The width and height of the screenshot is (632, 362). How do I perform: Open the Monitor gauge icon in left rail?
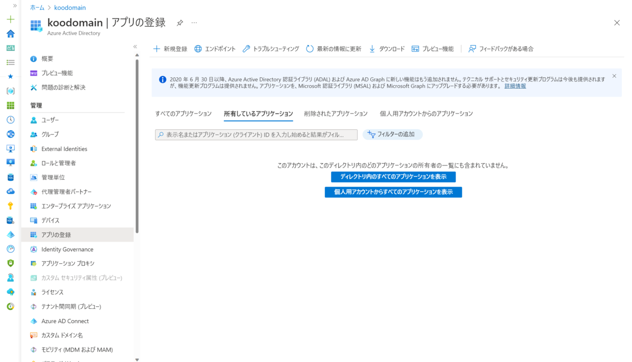[11, 249]
